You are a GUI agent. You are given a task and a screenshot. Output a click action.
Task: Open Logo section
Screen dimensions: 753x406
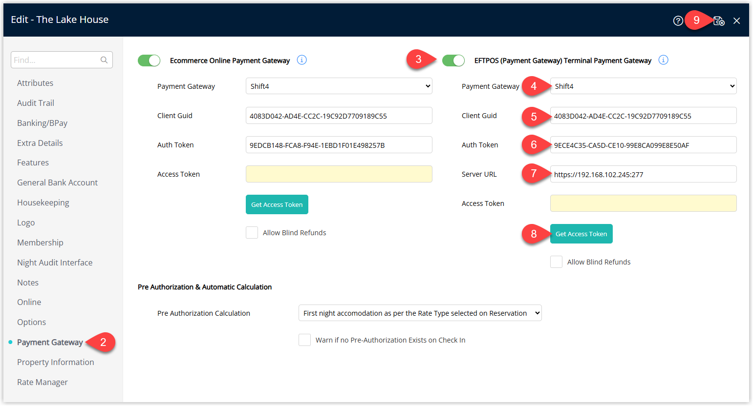(26, 223)
